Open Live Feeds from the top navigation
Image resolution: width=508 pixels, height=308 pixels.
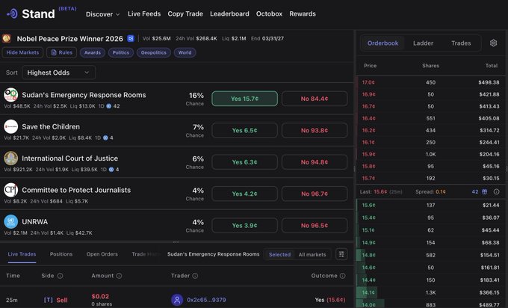tap(144, 13)
